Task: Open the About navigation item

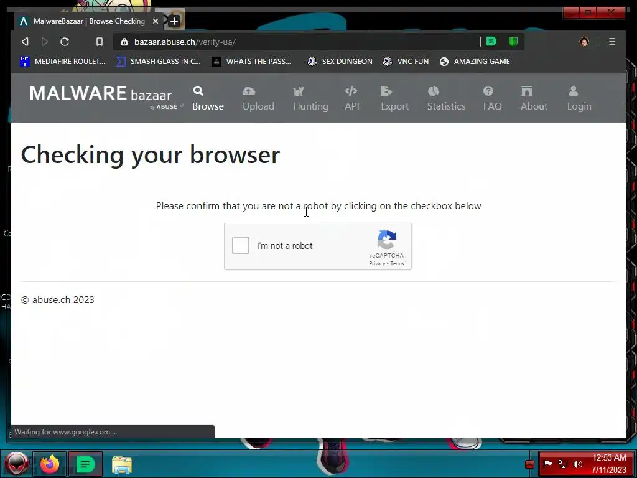Action: pyautogui.click(x=534, y=98)
